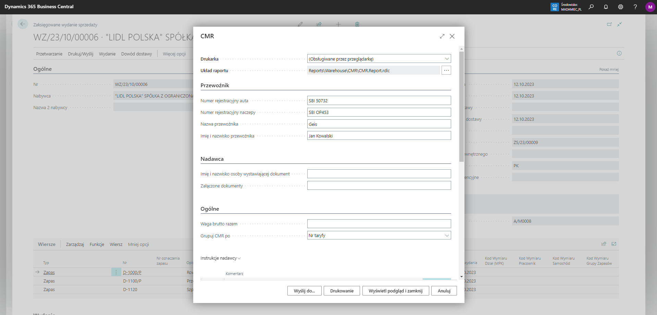Screen dimensions: 657x315
Task: Click the edit pencil icon
Action: (x=300, y=24)
